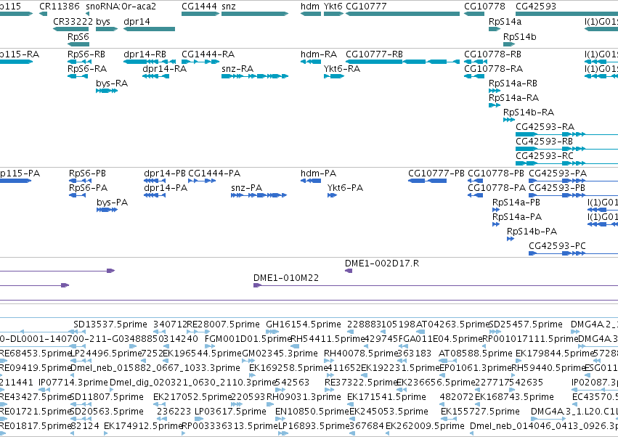Select transcript RpS6-RA
Screen dimensions: 618x437
(x=78, y=76)
